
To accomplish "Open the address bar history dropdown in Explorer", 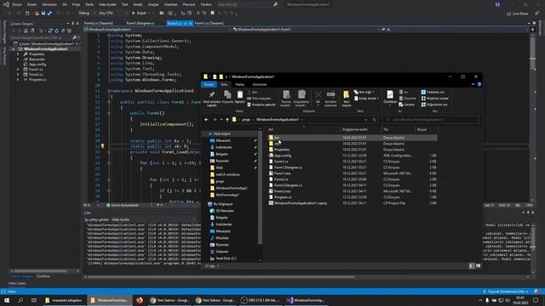I will coord(365,120).
